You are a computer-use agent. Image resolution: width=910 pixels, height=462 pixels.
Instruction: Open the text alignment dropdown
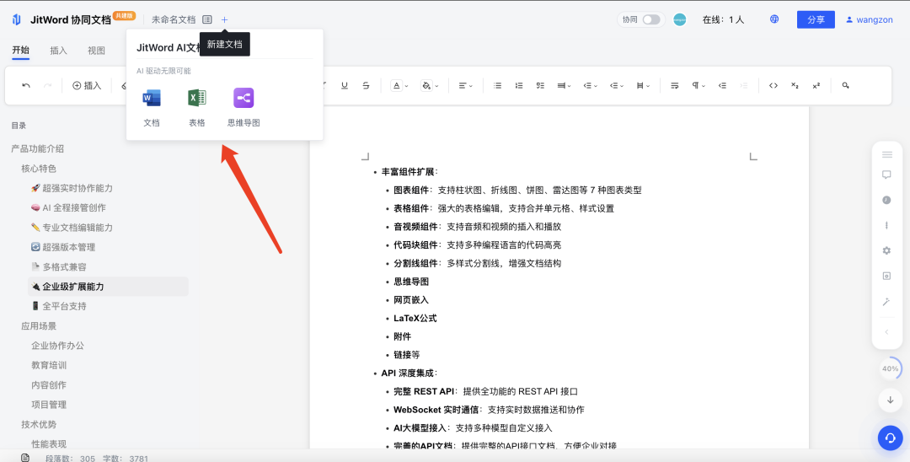(465, 85)
